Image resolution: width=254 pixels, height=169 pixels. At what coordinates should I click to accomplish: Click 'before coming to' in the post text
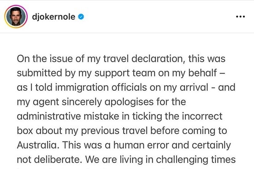189,131
